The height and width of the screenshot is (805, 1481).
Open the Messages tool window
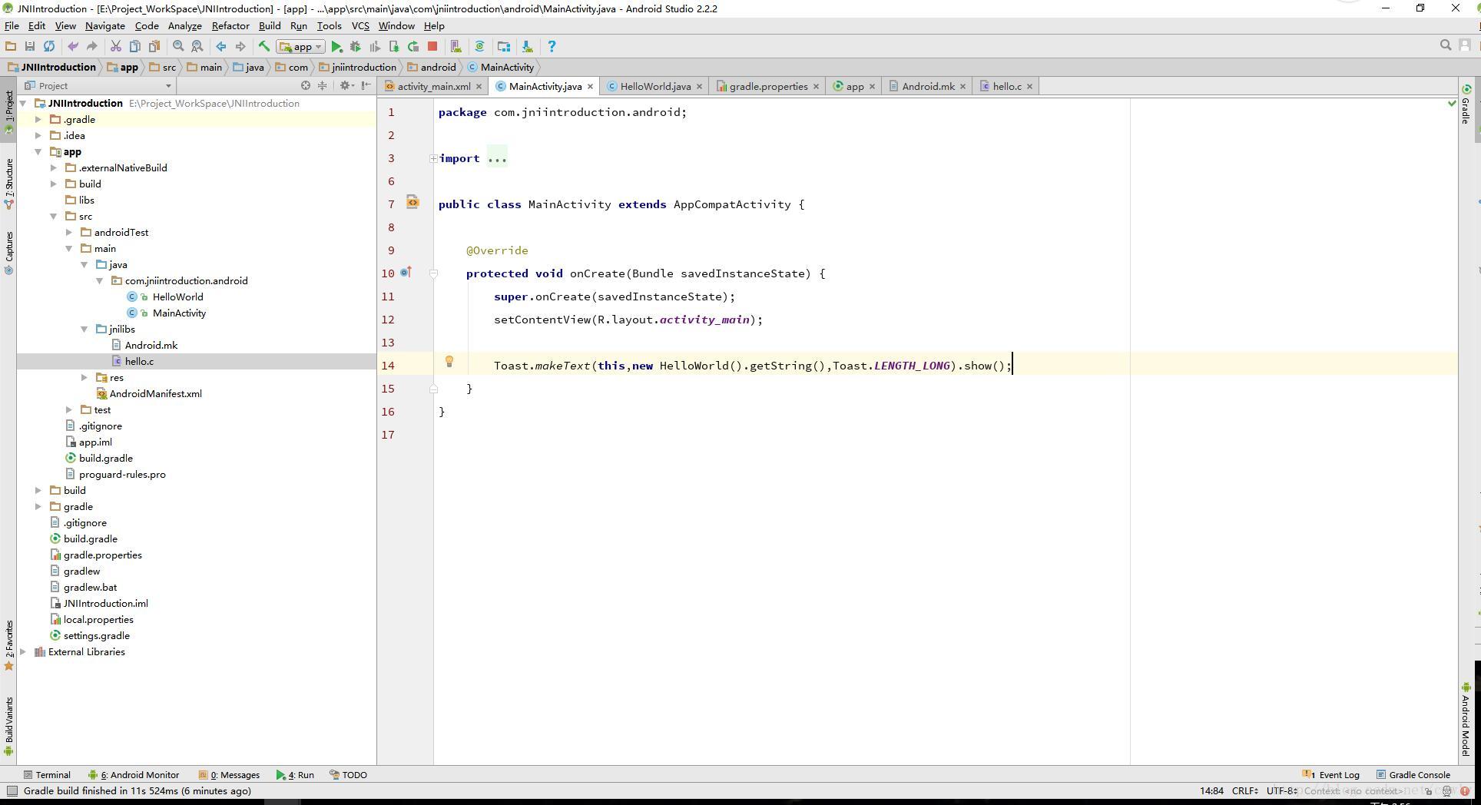click(229, 774)
